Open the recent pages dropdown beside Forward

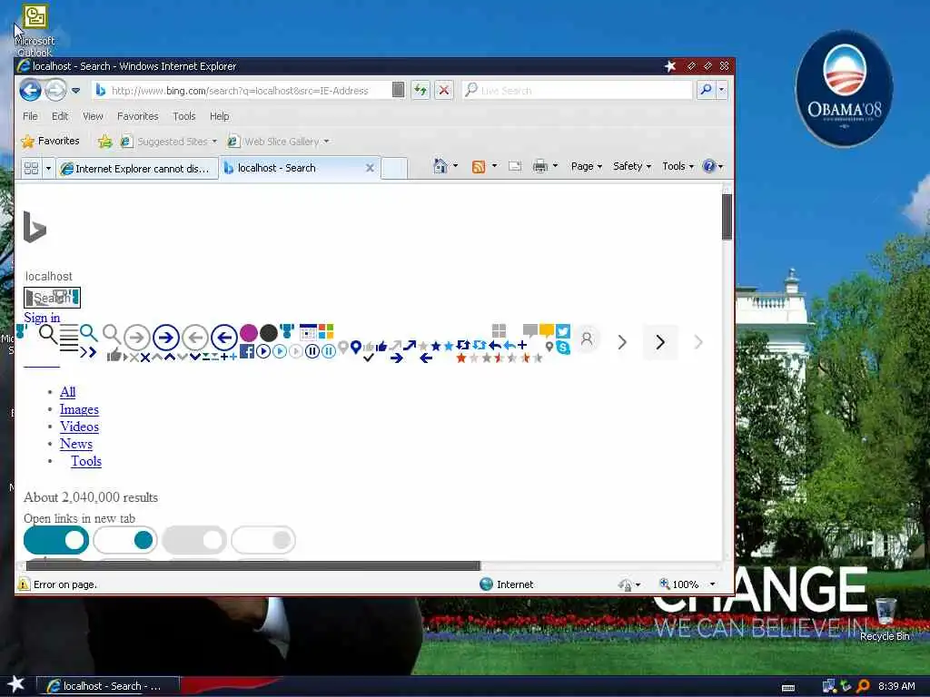point(76,91)
